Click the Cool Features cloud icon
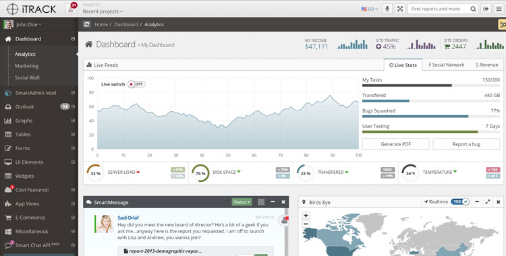 [x=8, y=190]
